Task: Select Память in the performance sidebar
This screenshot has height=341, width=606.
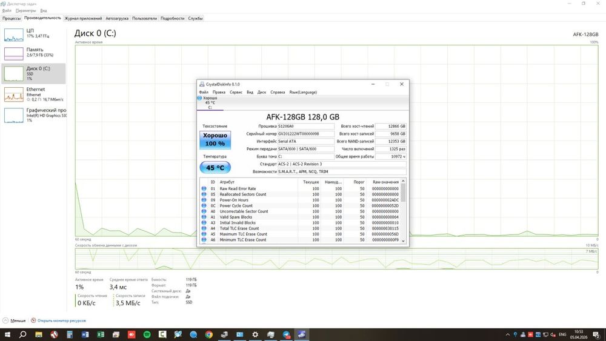Action: tap(33, 53)
